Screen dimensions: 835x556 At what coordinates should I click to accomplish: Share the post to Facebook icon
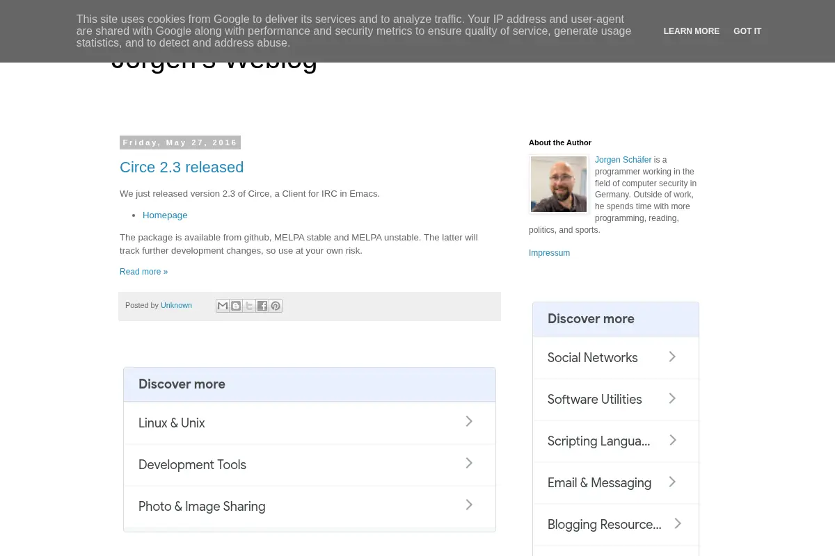(x=262, y=306)
